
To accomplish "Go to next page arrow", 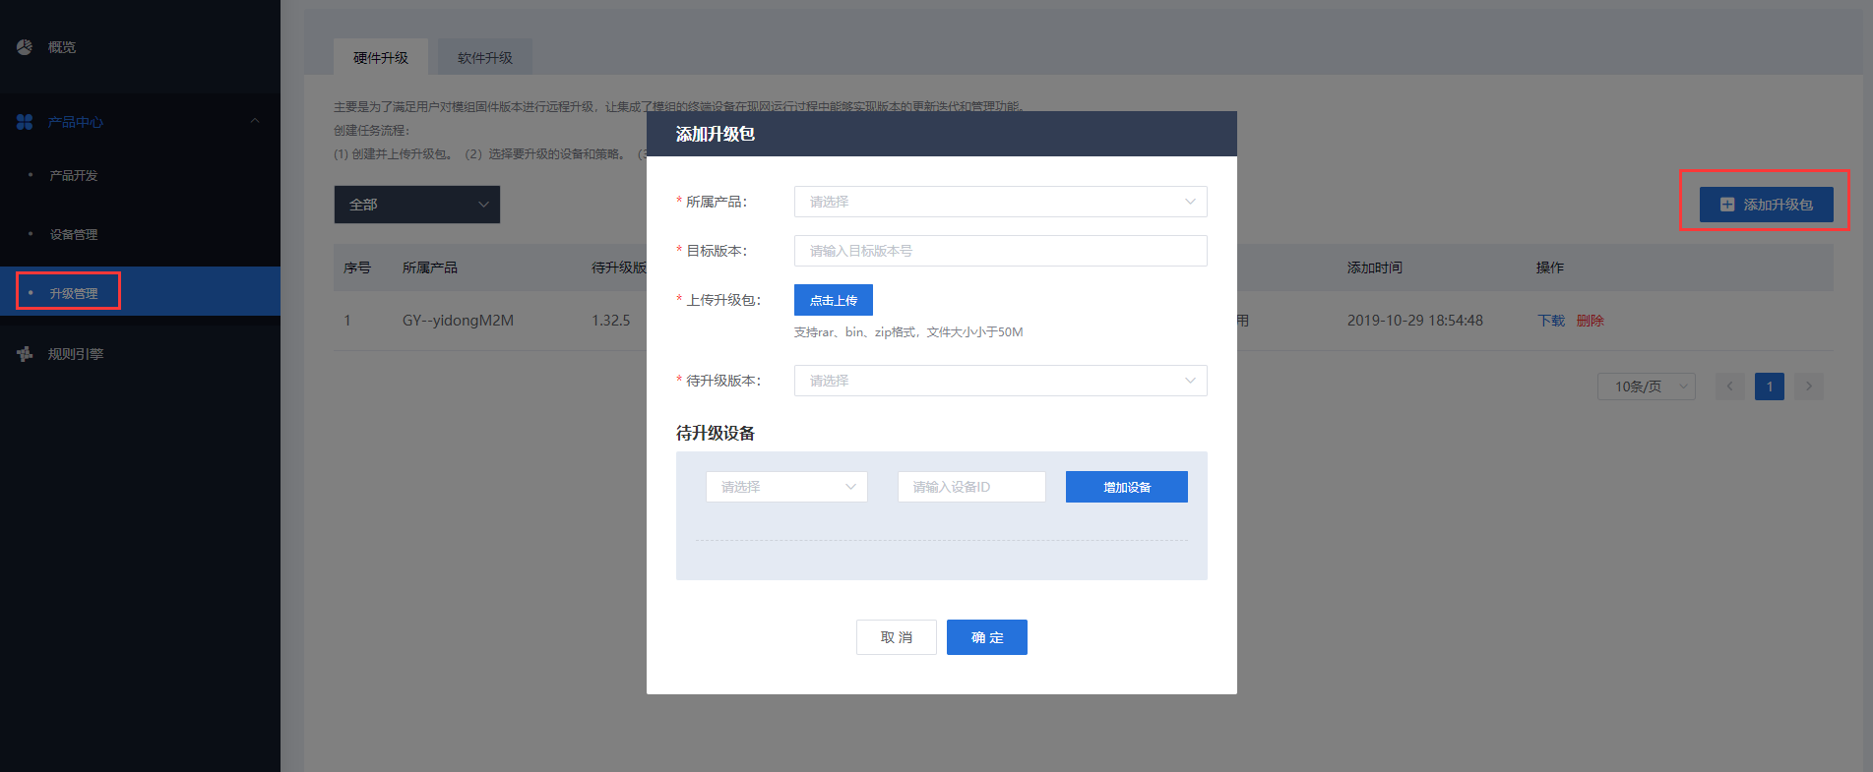I will coord(1808,386).
